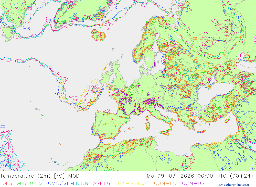
Task: Click the Temperature (2m) [°C] MOD title
Action: (40, 176)
